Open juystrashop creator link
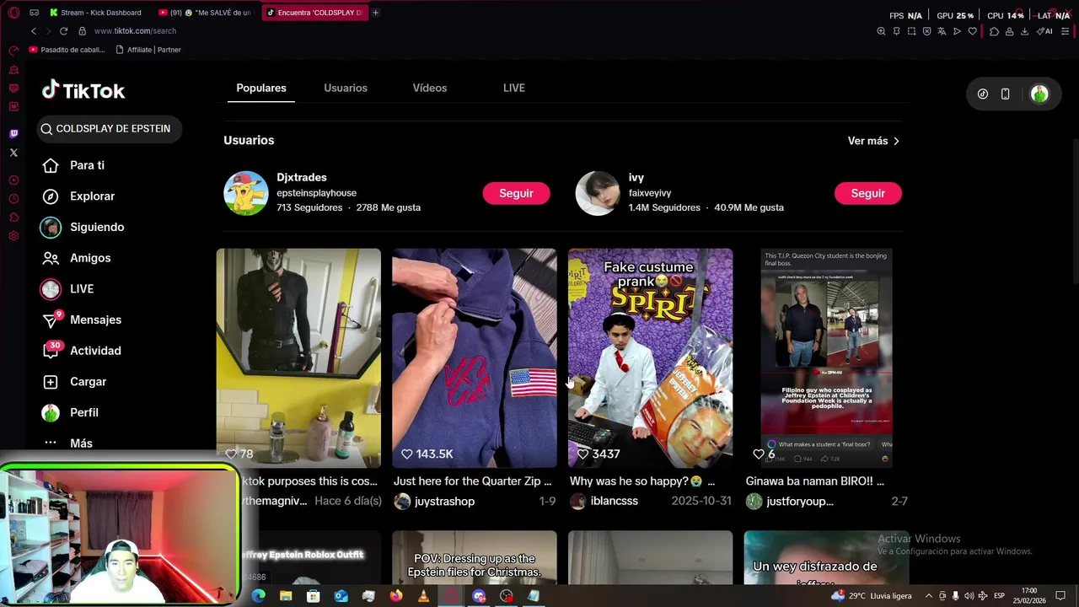The image size is (1079, 607). tap(434, 501)
